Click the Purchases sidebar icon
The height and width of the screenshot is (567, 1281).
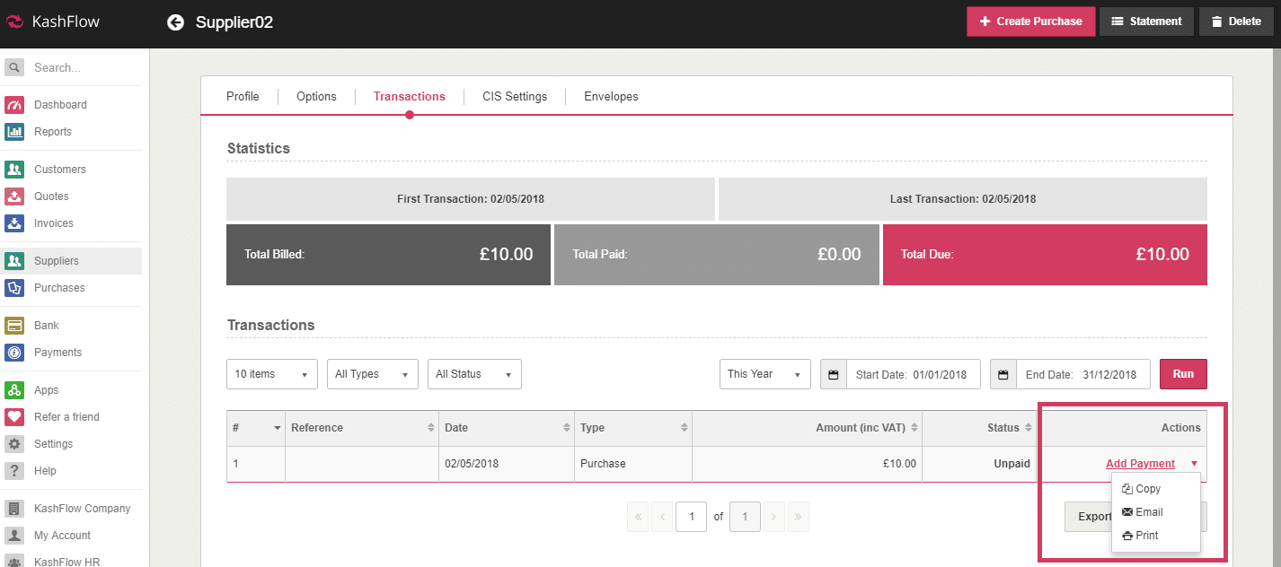coord(14,288)
